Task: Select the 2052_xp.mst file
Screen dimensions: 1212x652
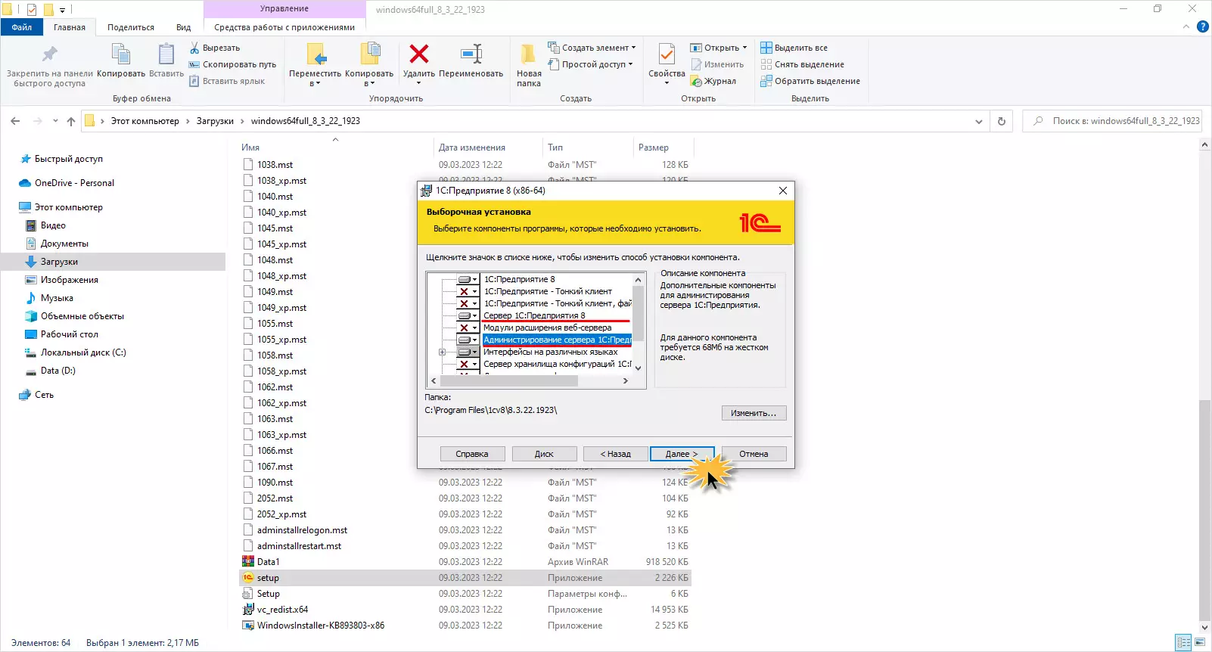Action: 281,514
